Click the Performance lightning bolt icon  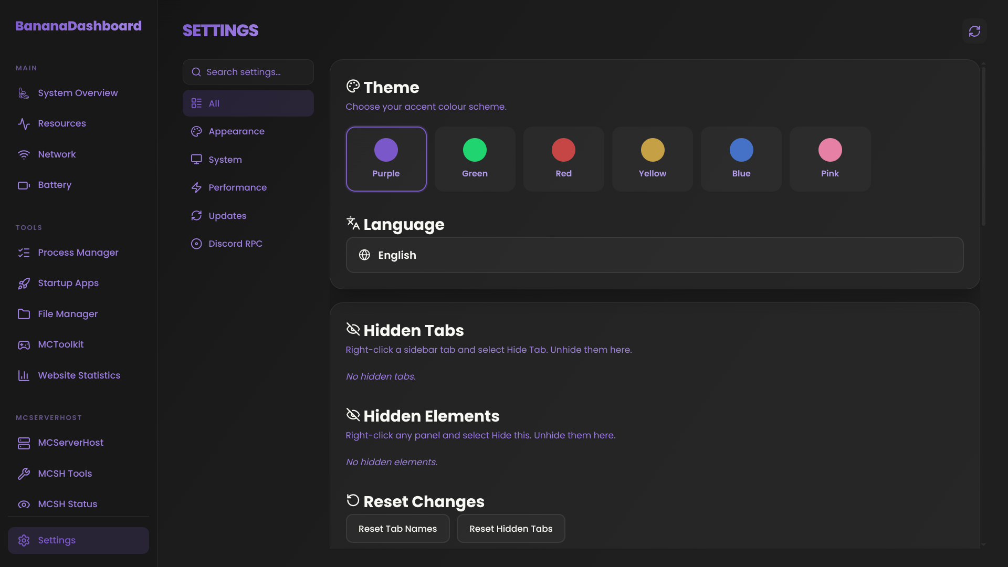pos(196,187)
